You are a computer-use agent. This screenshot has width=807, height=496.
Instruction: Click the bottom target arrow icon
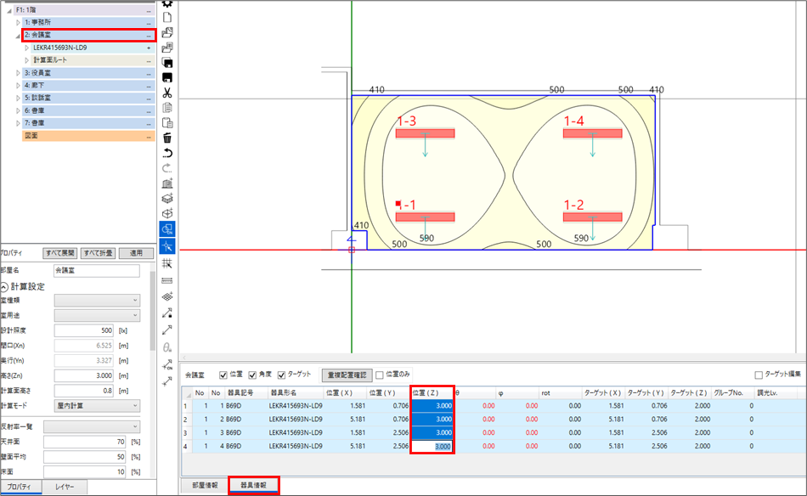coord(167,381)
